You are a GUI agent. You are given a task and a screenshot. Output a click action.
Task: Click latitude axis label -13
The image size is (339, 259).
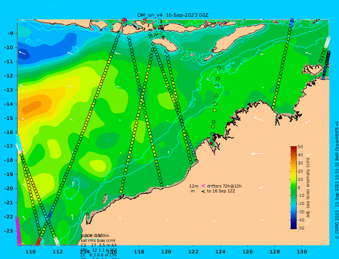point(9,90)
